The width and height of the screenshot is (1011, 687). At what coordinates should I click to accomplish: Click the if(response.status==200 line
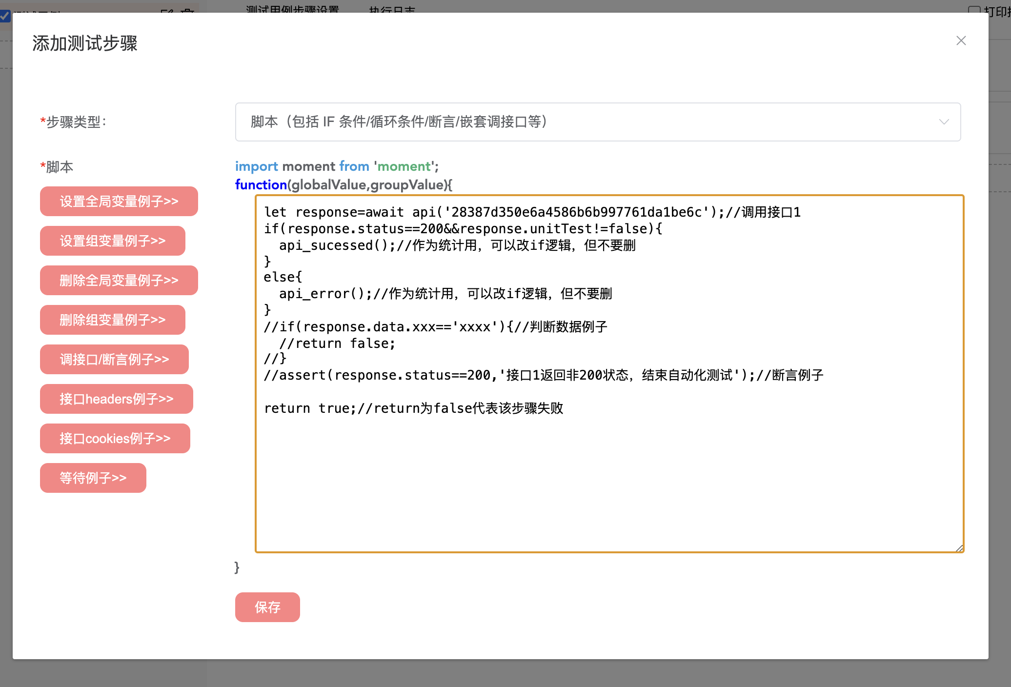(x=463, y=228)
